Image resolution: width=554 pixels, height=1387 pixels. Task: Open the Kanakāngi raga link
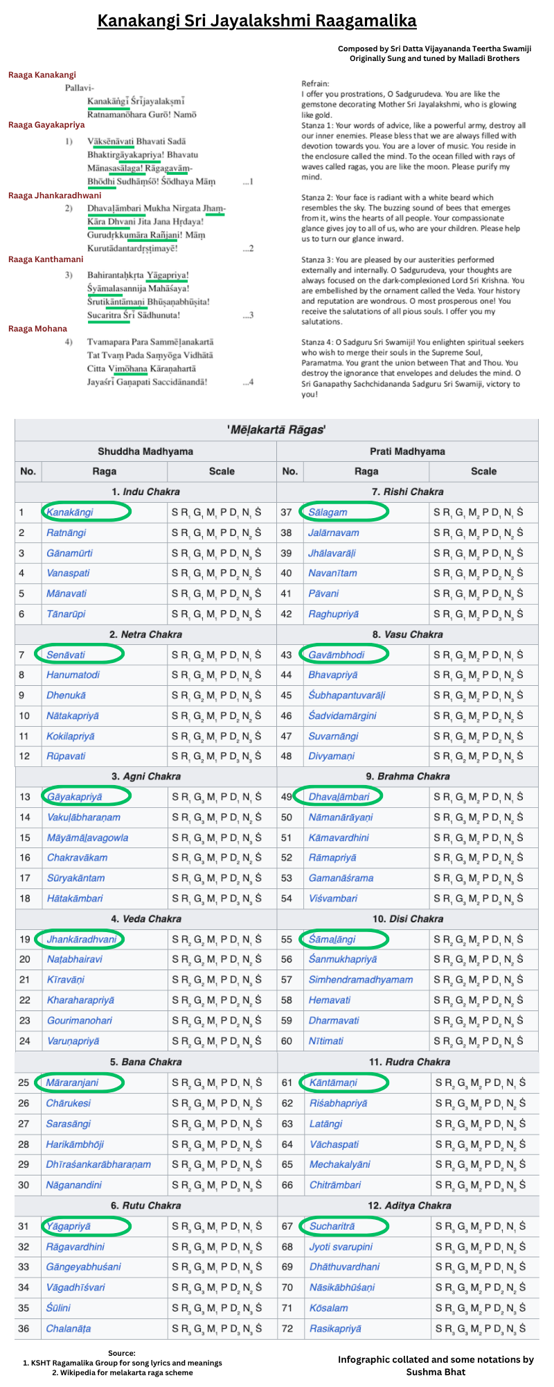[69, 512]
